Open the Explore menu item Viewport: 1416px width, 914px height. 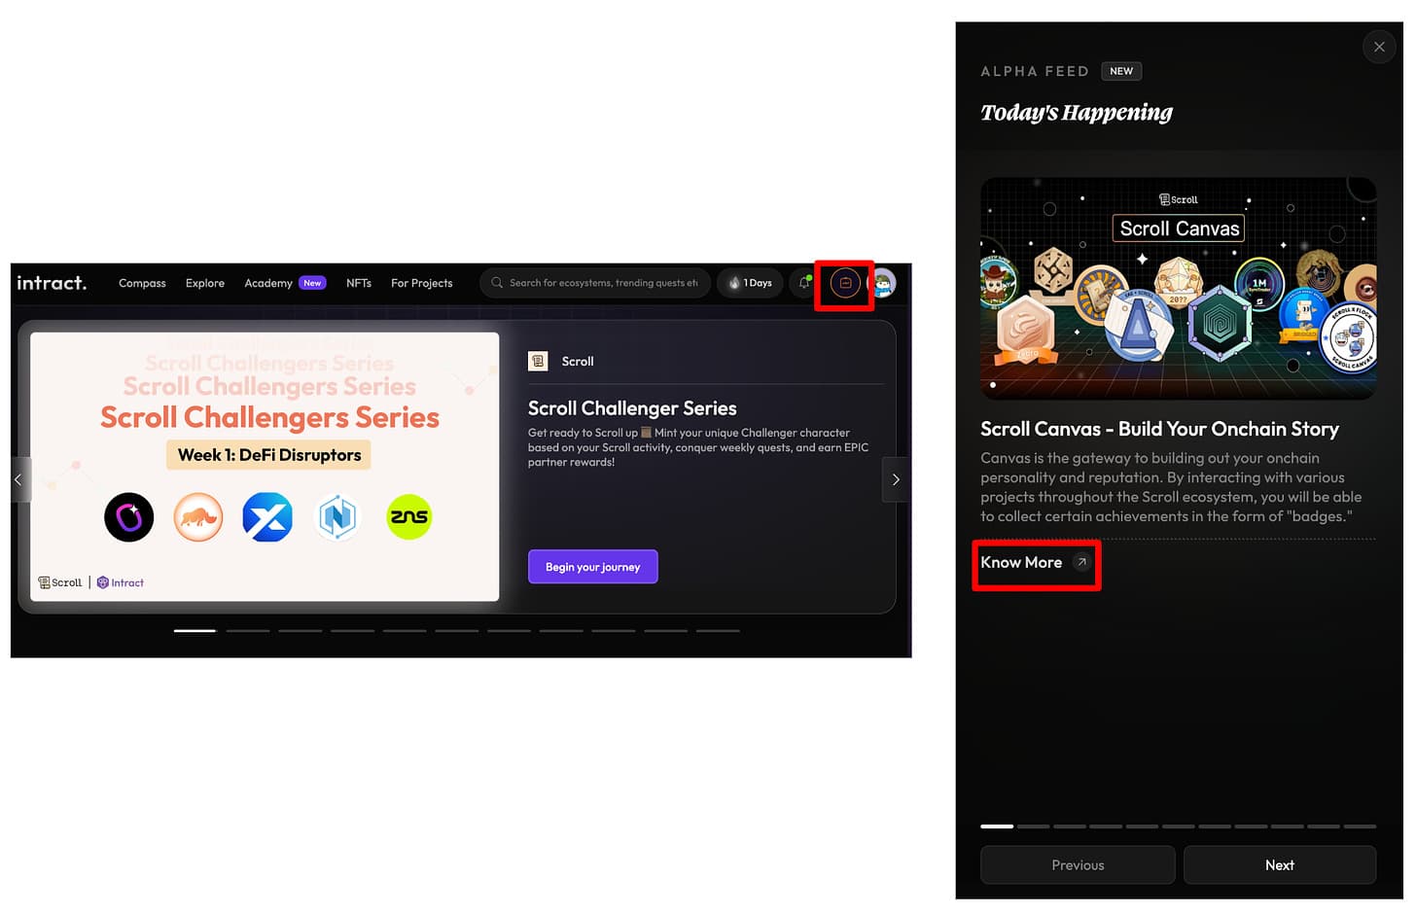coord(205,283)
